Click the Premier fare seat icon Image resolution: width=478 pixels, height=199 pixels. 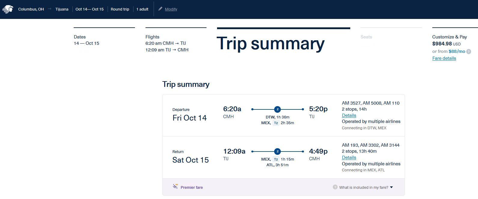pos(176,186)
